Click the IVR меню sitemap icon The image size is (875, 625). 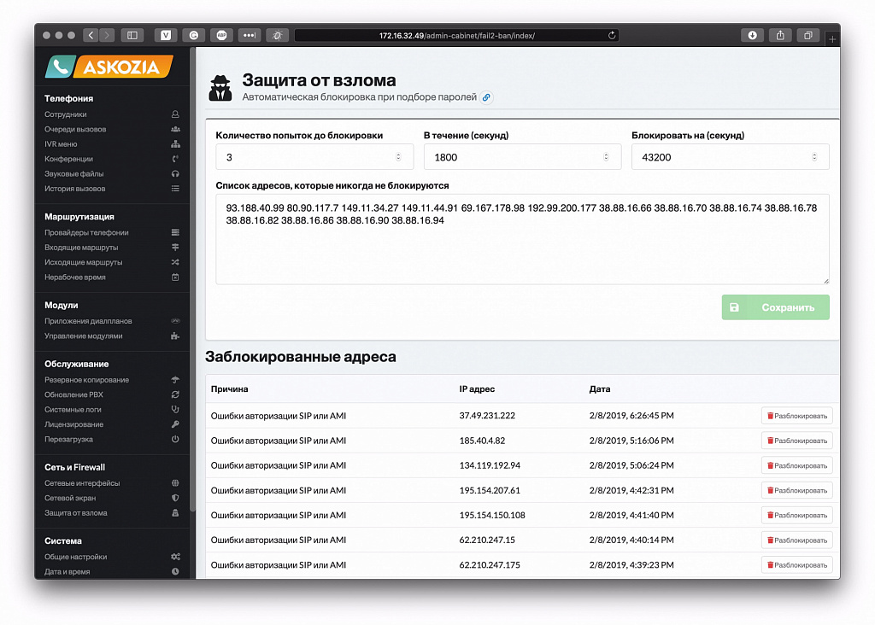tap(175, 143)
